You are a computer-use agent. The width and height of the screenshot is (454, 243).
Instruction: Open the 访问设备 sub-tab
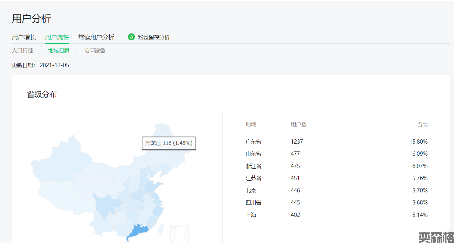click(95, 51)
